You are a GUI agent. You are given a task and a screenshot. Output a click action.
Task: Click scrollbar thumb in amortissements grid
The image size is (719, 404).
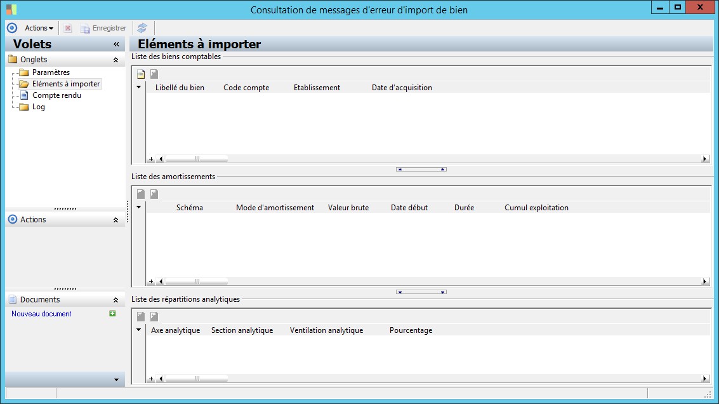click(x=197, y=281)
